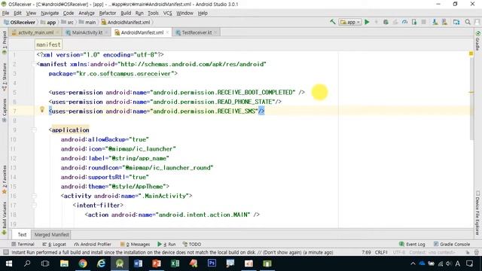This screenshot has height=271, width=482.
Task: Toggle the Captures side panel
Action: click(4, 111)
